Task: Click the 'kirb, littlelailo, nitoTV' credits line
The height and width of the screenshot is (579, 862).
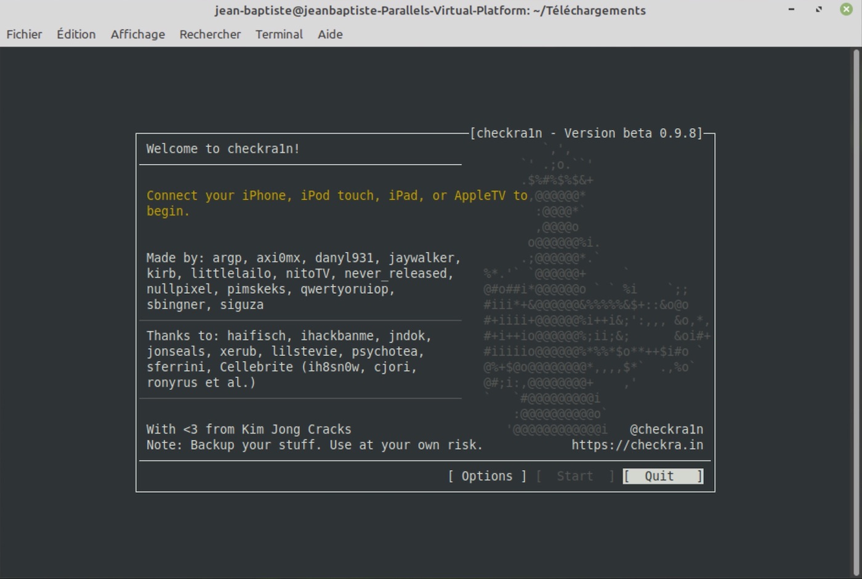Action: (300, 273)
